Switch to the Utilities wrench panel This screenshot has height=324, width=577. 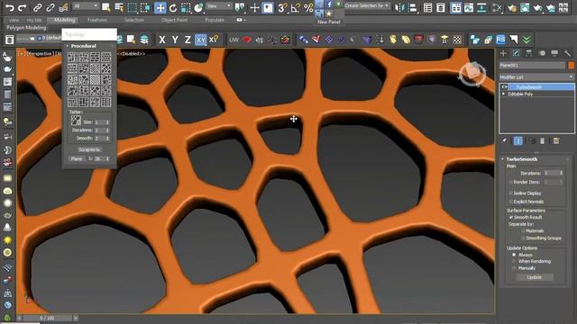567,53
